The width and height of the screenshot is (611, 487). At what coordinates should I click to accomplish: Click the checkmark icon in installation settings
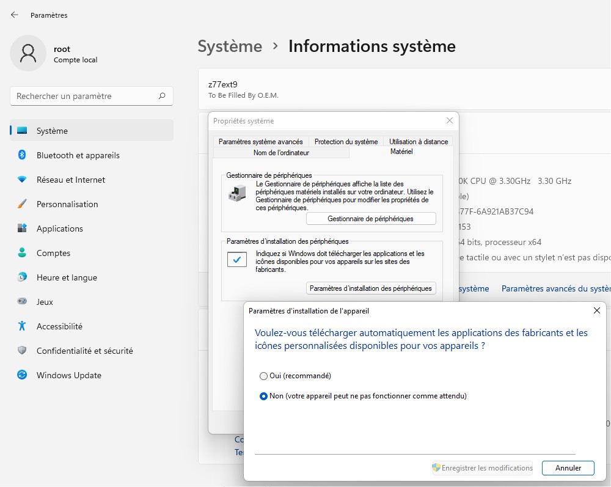pos(237,260)
